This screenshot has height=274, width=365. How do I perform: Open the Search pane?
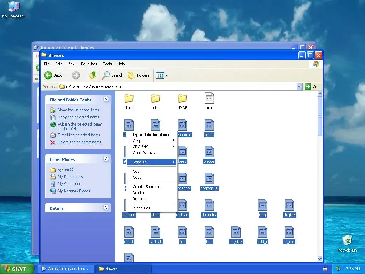[x=113, y=75]
